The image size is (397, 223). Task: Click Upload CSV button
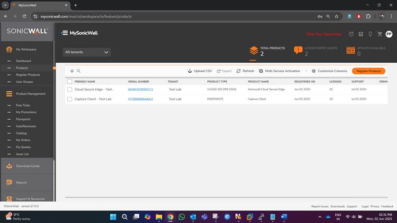click(x=200, y=71)
